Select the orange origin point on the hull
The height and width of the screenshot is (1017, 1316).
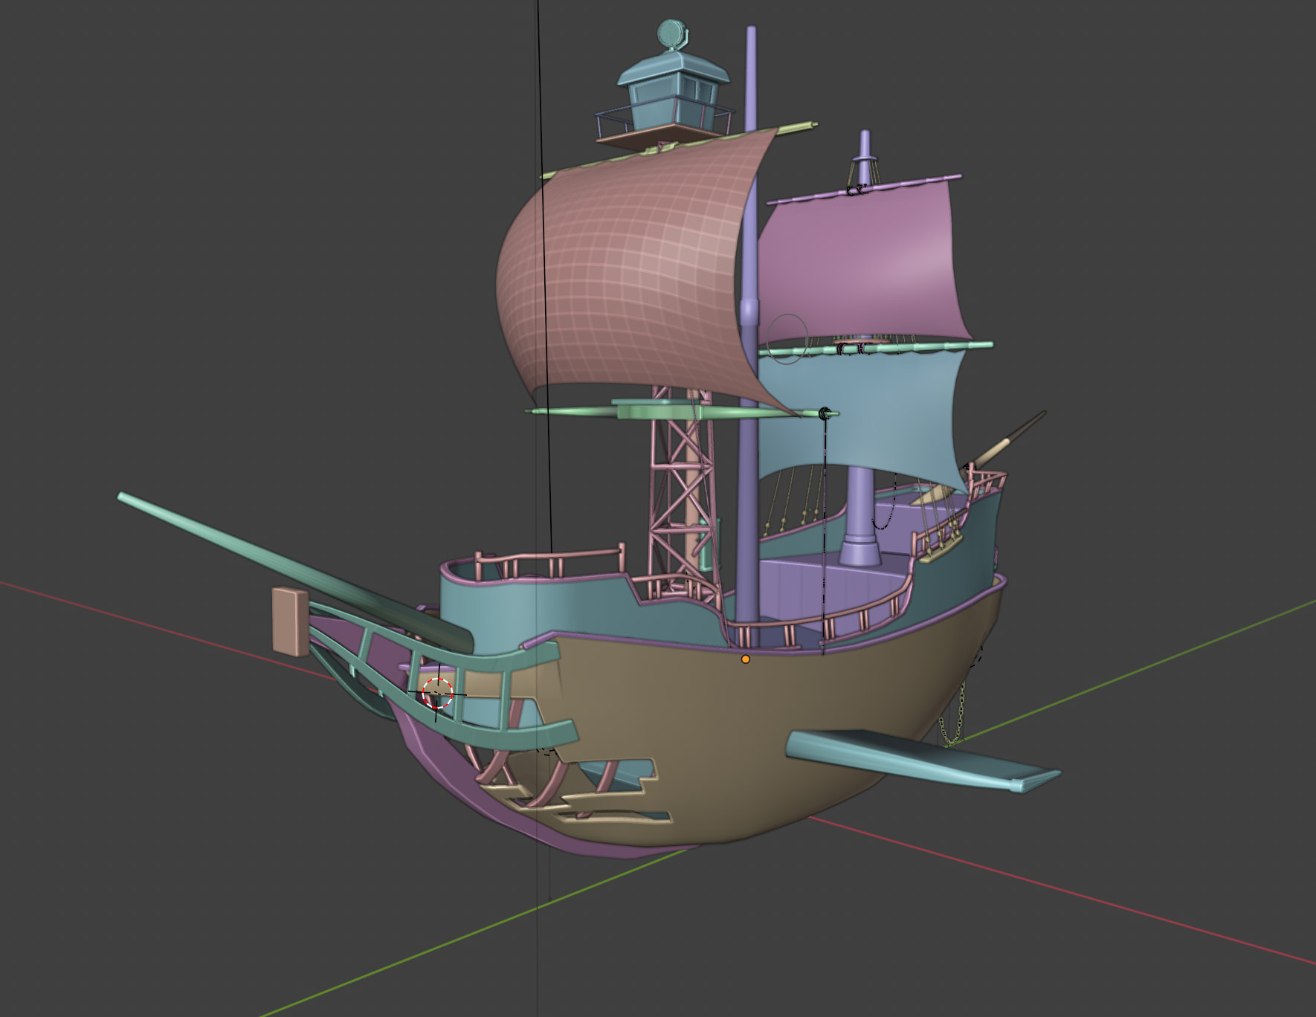click(x=746, y=659)
